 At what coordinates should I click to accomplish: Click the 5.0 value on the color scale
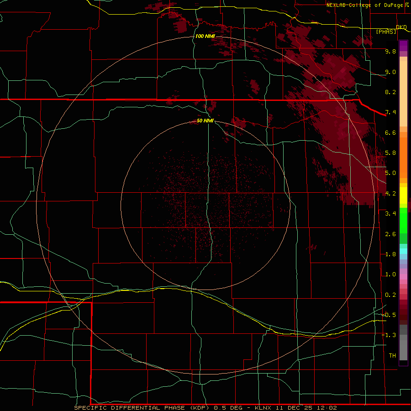(x=390, y=173)
